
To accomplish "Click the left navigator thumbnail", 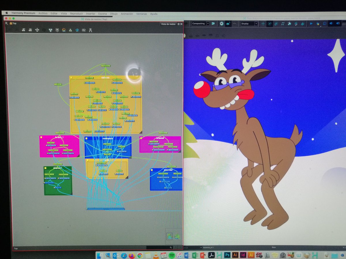I will (x=169, y=236).
